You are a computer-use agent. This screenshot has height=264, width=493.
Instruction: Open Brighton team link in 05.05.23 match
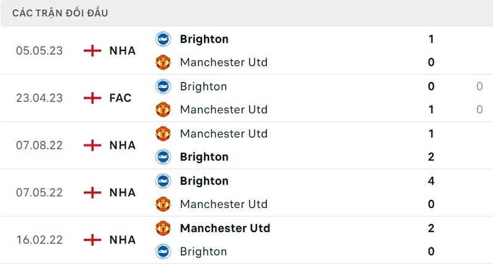coord(204,39)
